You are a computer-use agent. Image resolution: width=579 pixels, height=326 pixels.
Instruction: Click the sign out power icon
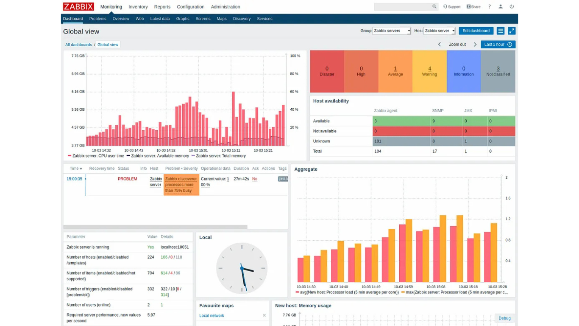pos(512,7)
